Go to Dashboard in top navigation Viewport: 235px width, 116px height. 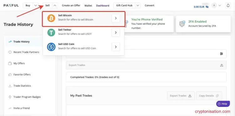pyautogui.click(x=103, y=6)
